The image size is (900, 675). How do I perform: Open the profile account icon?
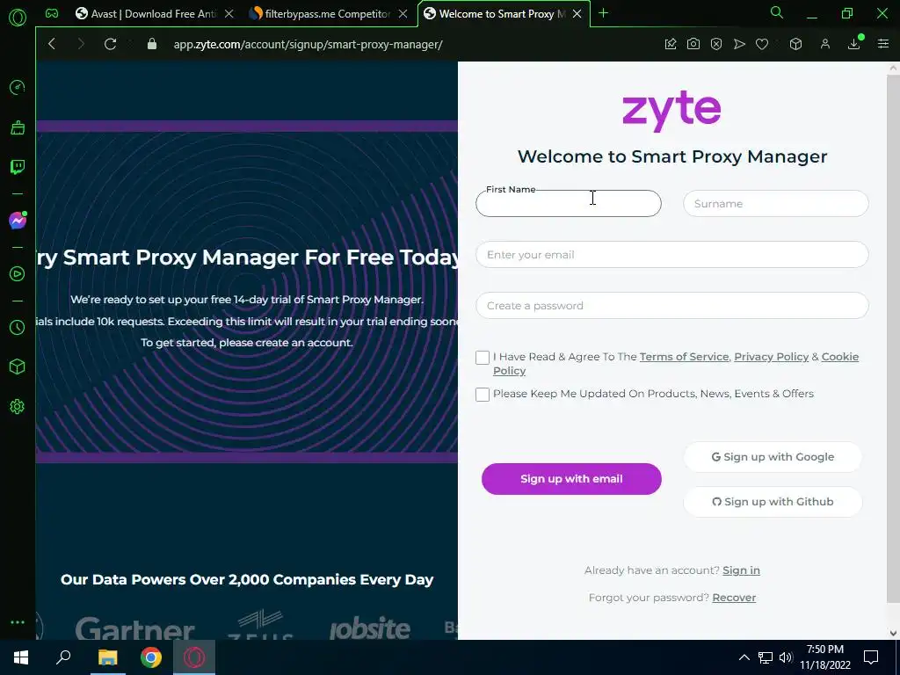pos(825,44)
